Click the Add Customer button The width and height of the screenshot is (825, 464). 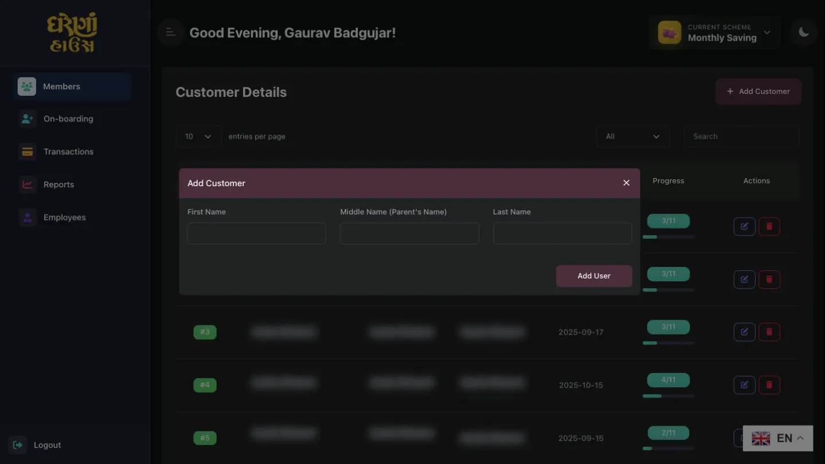(758, 92)
